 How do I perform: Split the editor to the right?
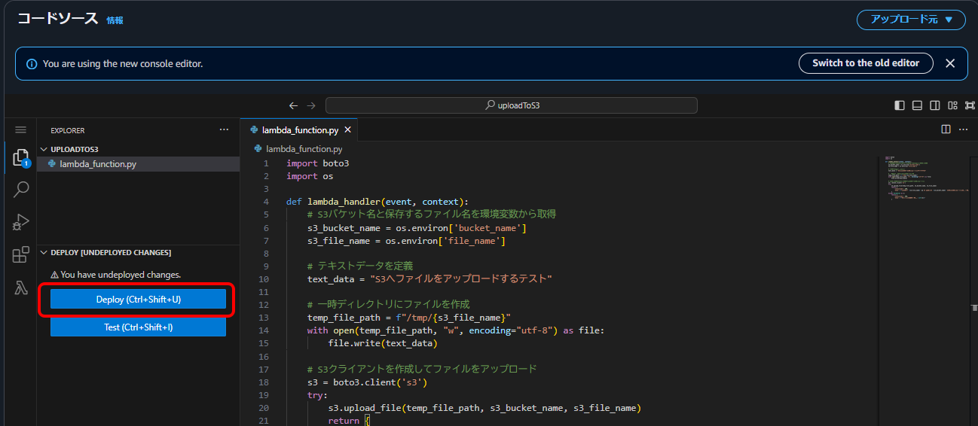coord(946,129)
